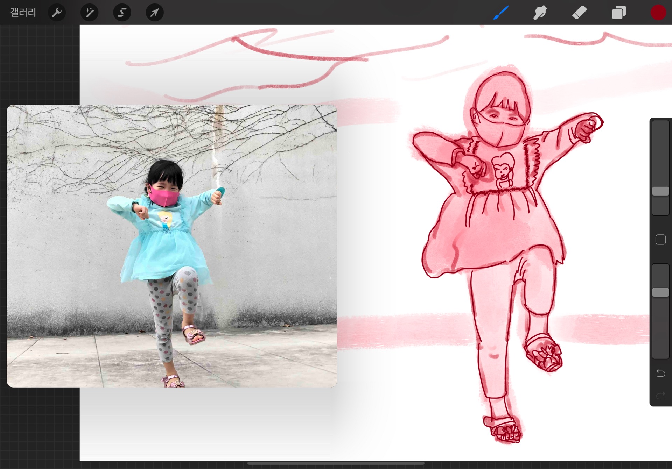Viewport: 672px width, 469px height.
Task: Open the 갤러리 (Gallery) view
Action: coord(23,13)
